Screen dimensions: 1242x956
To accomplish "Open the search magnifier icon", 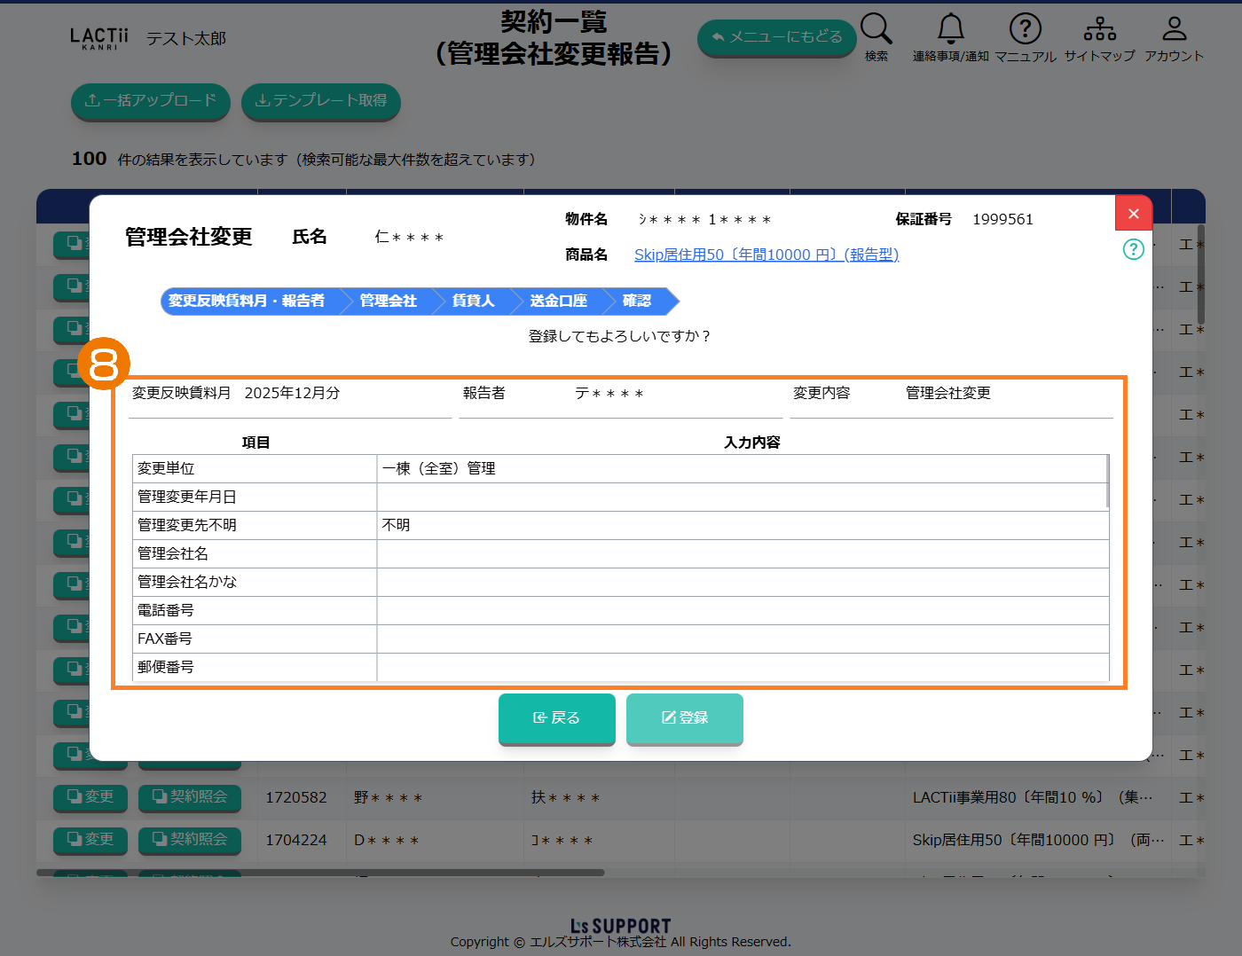I will coord(876,30).
